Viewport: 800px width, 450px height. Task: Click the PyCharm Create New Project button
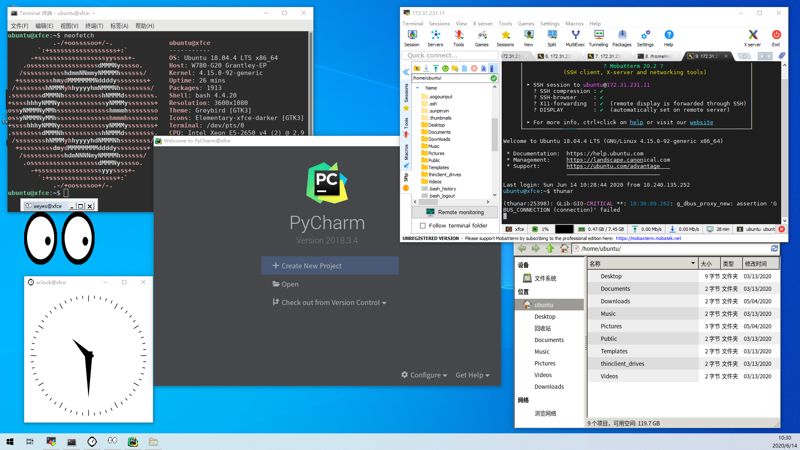[x=330, y=266]
